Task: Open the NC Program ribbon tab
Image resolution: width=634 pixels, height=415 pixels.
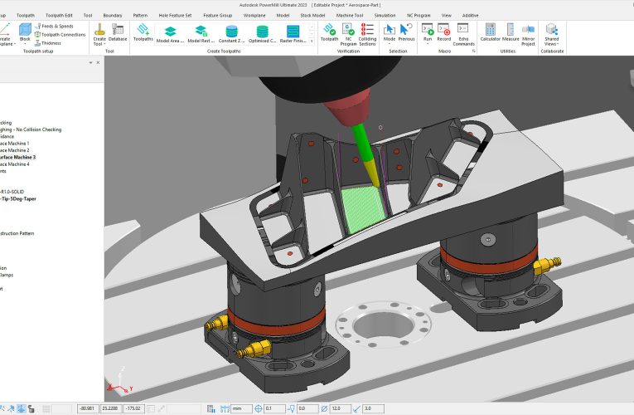Action: (419, 16)
